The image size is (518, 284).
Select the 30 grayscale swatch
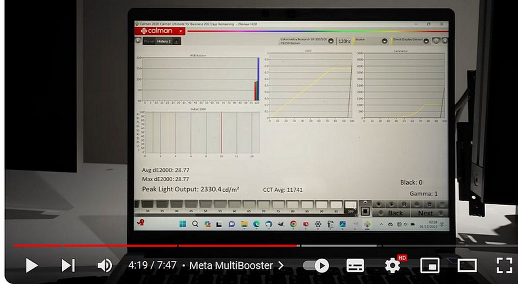148,205
